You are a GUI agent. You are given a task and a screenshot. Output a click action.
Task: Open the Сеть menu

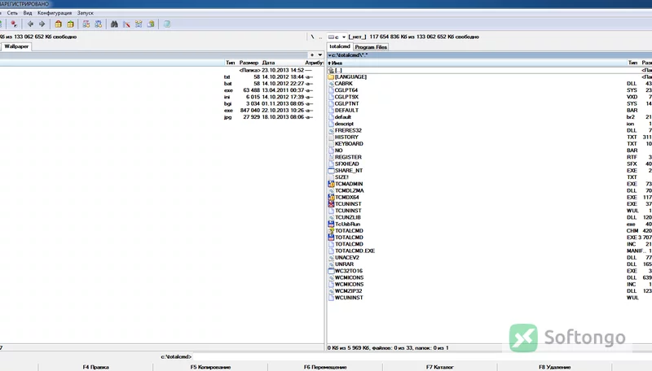(x=12, y=13)
